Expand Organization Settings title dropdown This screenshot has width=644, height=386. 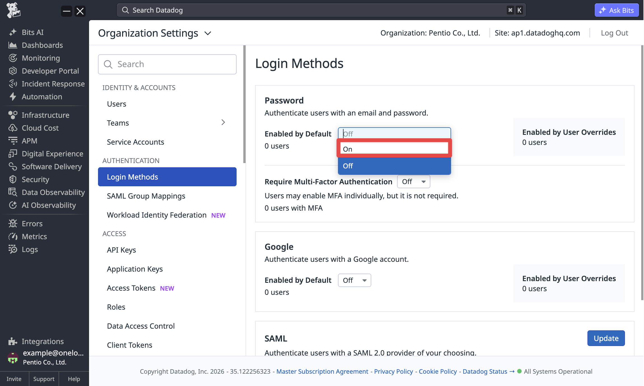pyautogui.click(x=208, y=33)
